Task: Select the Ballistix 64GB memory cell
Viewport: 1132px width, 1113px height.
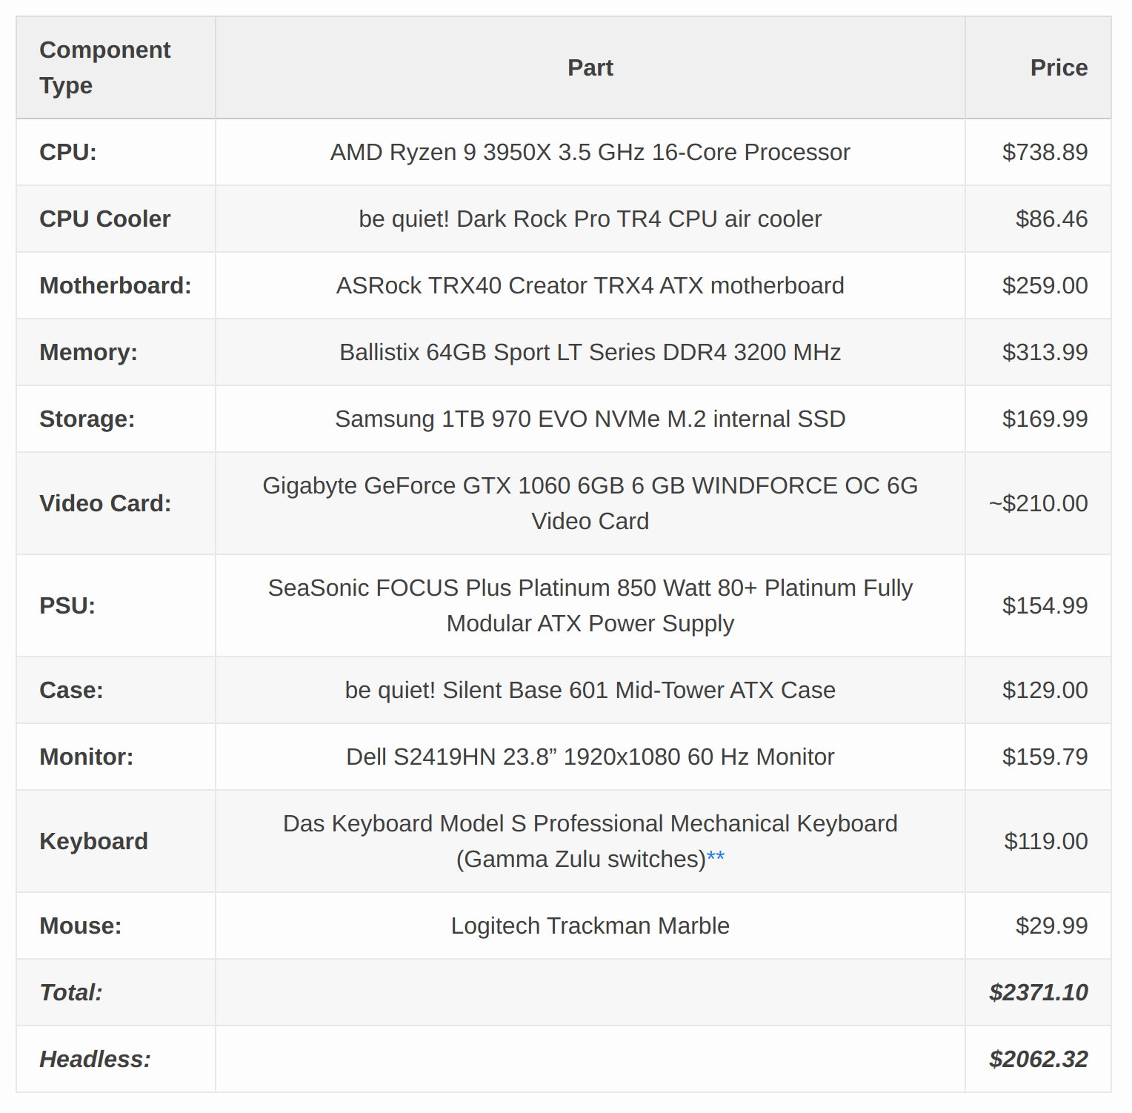Action: point(590,352)
